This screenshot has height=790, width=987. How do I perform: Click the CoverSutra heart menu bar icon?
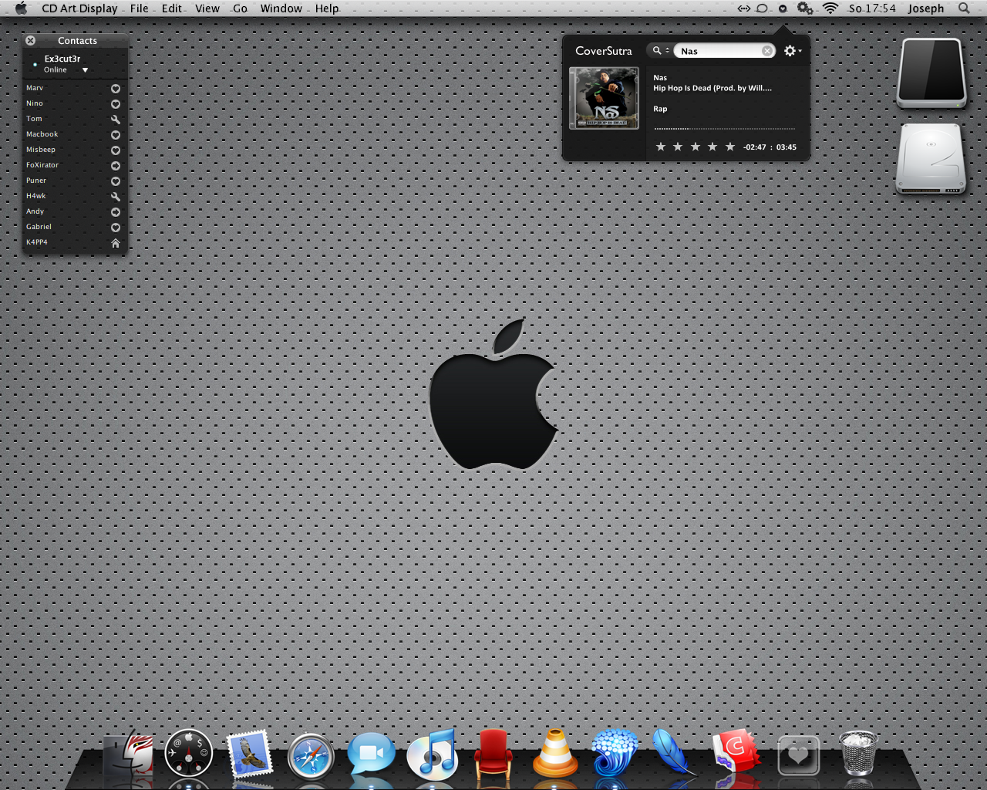783,8
